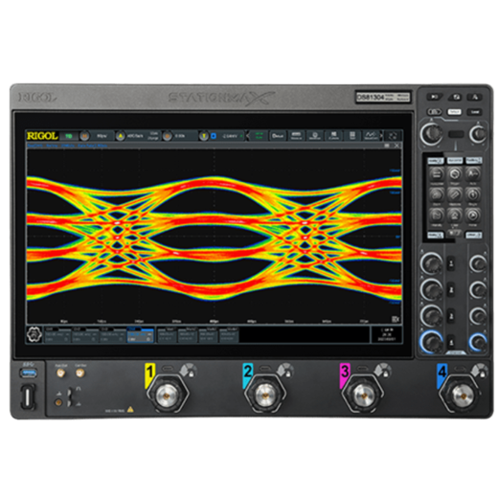Tap the yellow A acquisition icon

(x=121, y=136)
